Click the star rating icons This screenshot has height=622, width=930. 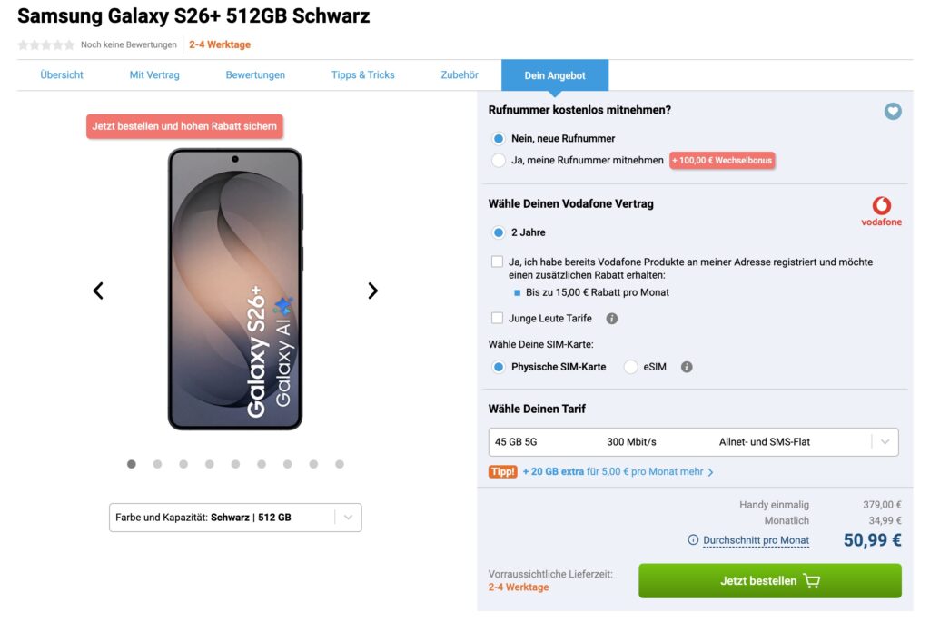tap(45, 45)
